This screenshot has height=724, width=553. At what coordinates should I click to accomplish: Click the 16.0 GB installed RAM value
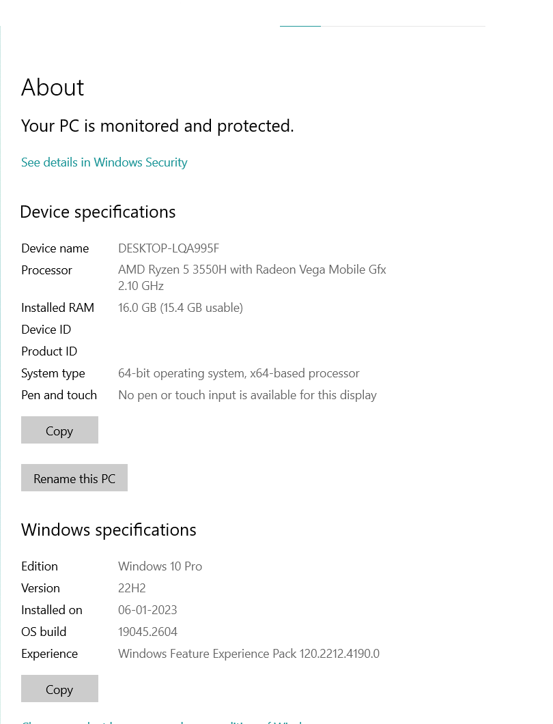tap(180, 308)
